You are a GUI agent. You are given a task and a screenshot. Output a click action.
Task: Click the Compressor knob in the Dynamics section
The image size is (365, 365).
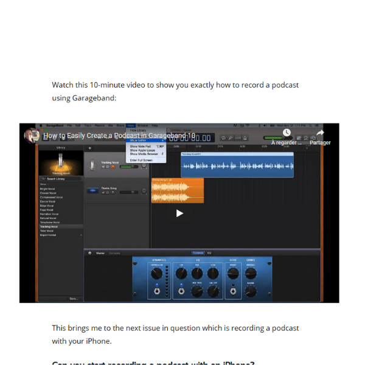pos(157,273)
